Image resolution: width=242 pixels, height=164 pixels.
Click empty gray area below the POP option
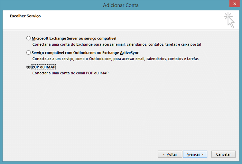pyautogui.click(x=120, y=110)
